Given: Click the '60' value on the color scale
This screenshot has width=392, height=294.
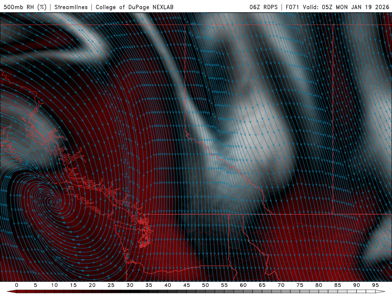Looking at the screenshot, I should pos(243,285).
